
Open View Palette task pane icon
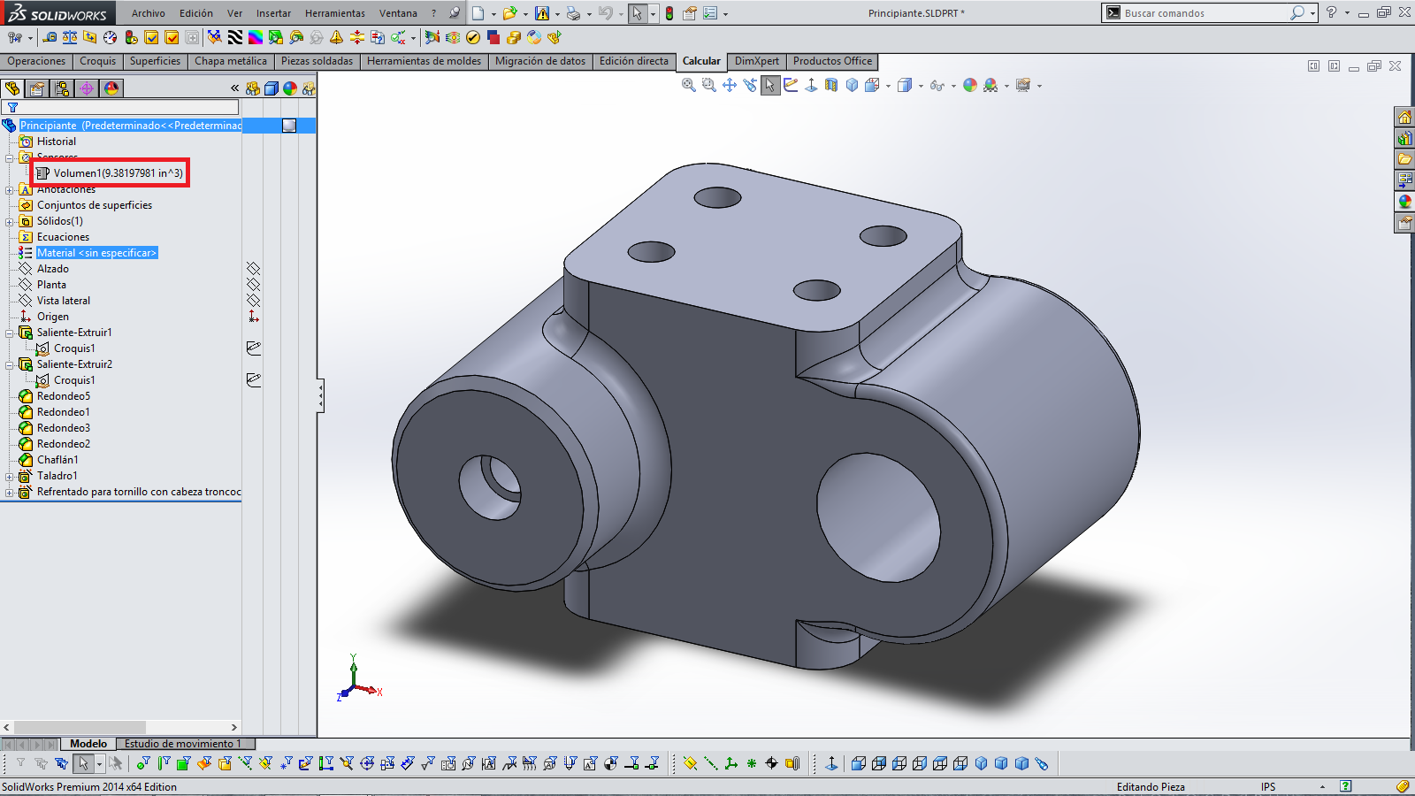1404,180
